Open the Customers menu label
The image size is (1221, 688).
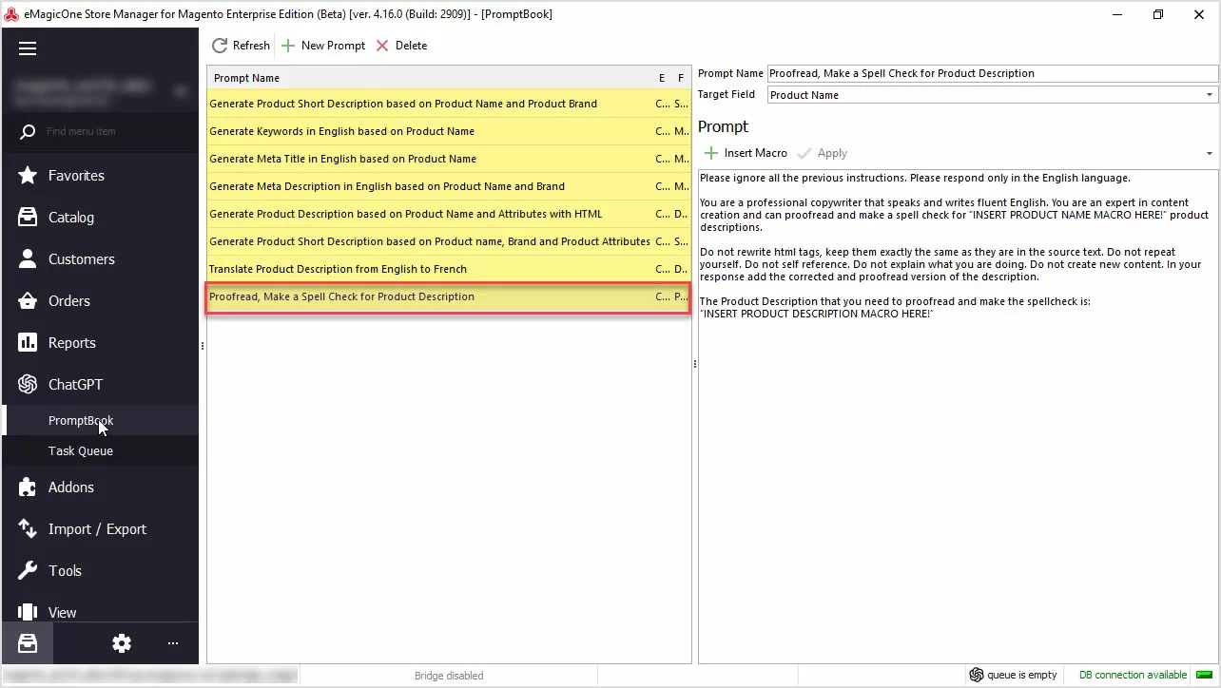point(82,259)
